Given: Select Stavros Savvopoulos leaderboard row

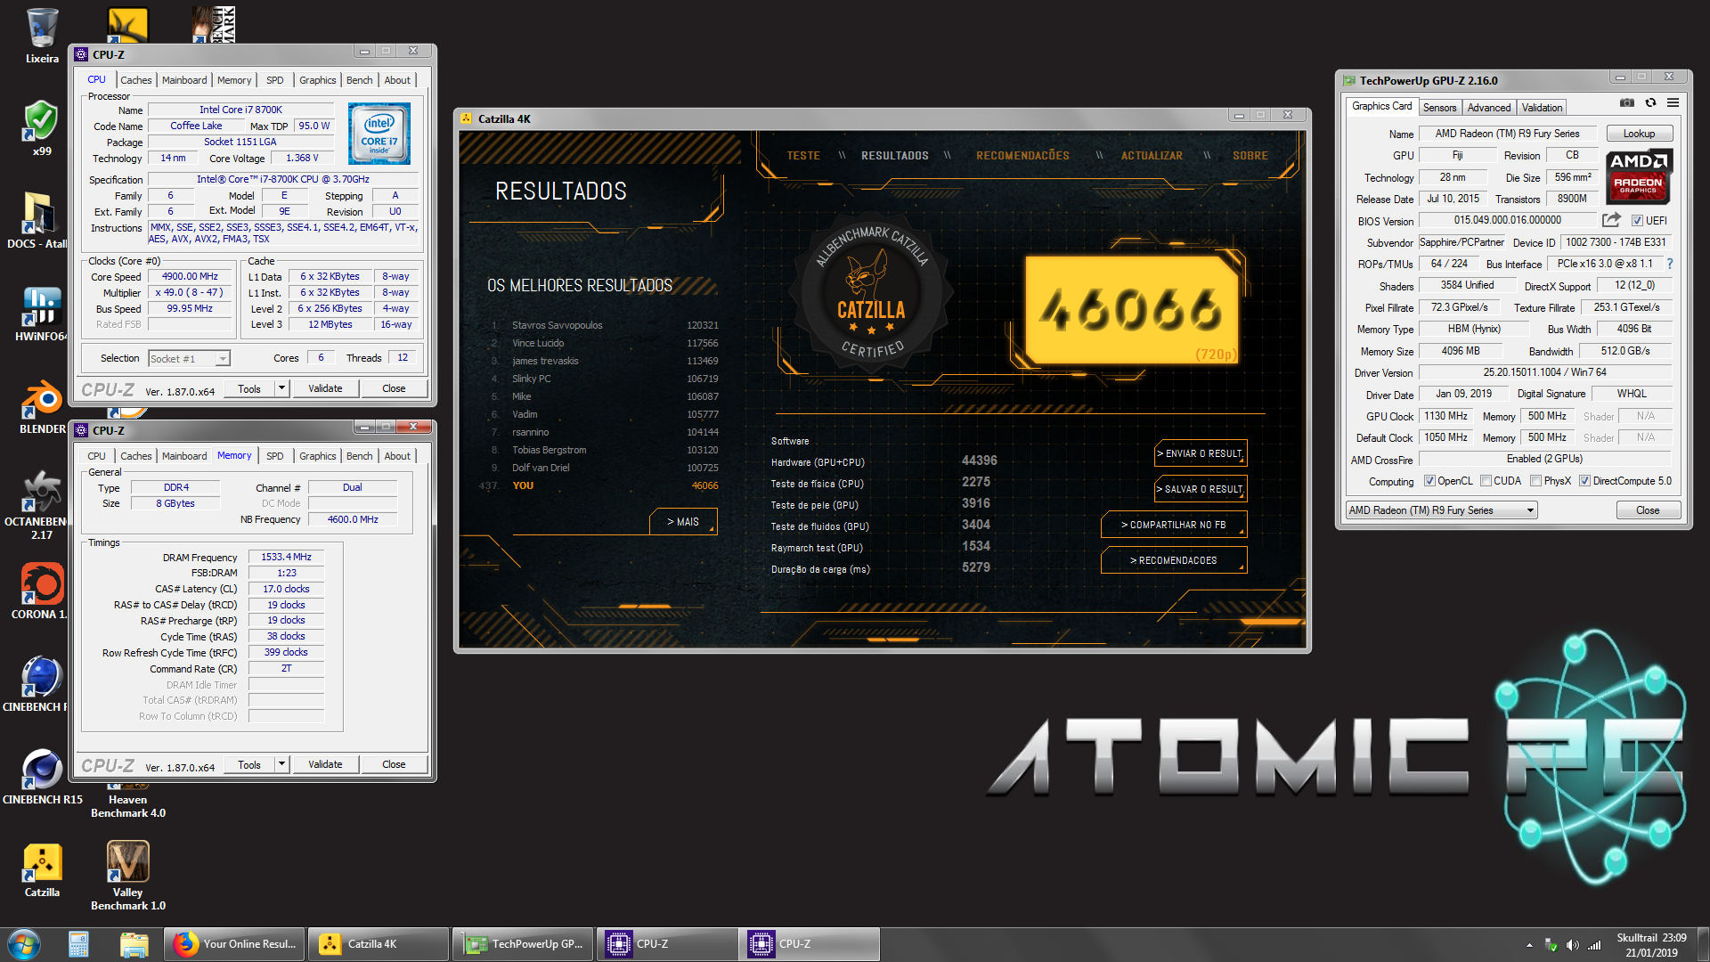Looking at the screenshot, I should point(604,325).
